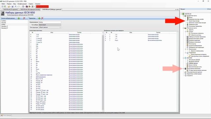Open the Файл menu

3,4
